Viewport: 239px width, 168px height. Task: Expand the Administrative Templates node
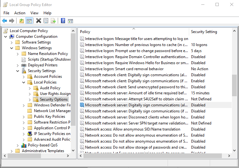click(12, 151)
